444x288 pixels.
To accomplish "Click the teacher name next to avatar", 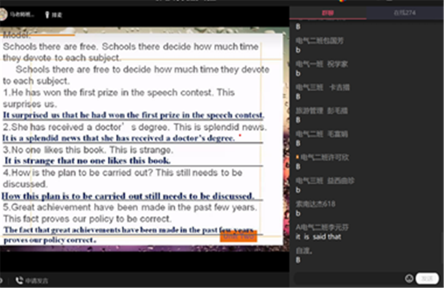I will [22, 15].
